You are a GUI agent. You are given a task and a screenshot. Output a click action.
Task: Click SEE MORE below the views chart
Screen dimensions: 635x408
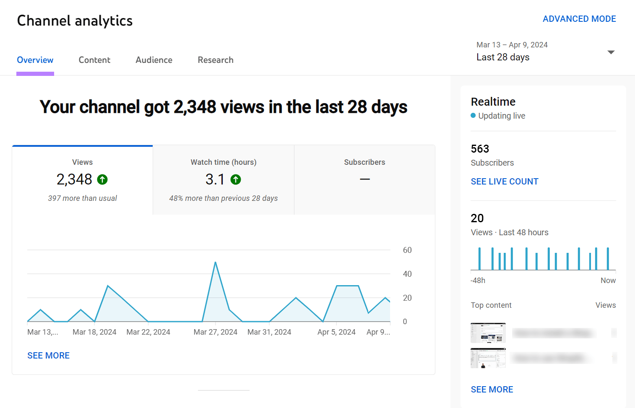point(48,355)
